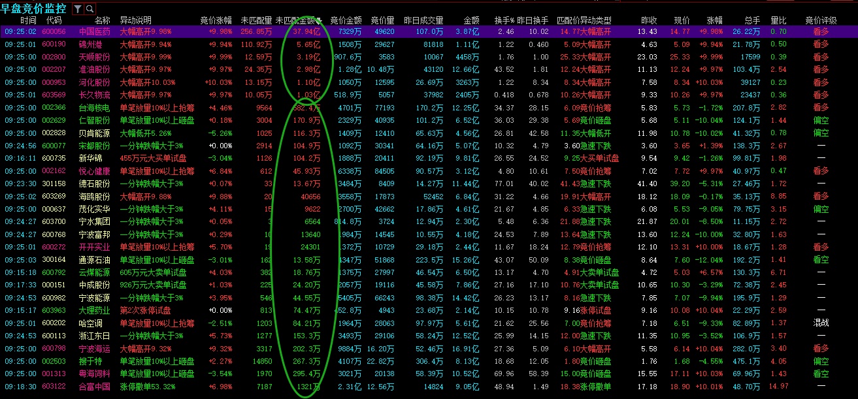Select the 浙江东日 stock name
This screenshot has width=858, height=399.
[95, 336]
